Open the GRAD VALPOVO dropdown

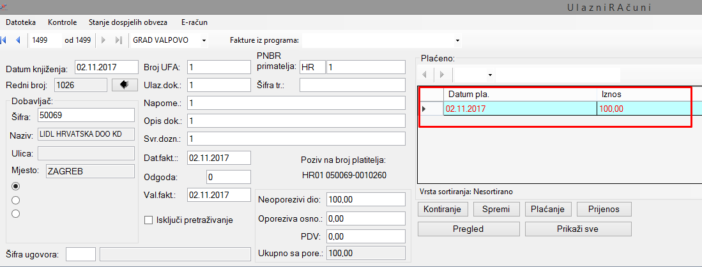point(204,41)
